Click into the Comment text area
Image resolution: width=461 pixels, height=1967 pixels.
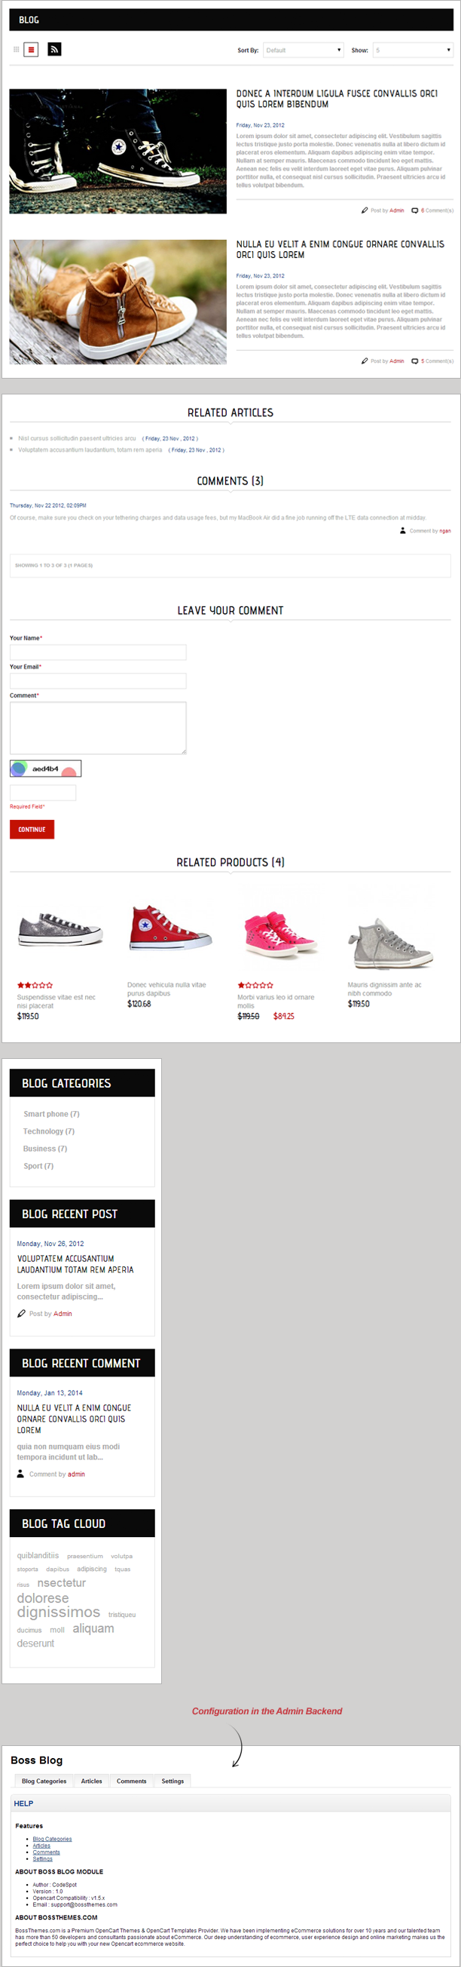[x=98, y=728]
